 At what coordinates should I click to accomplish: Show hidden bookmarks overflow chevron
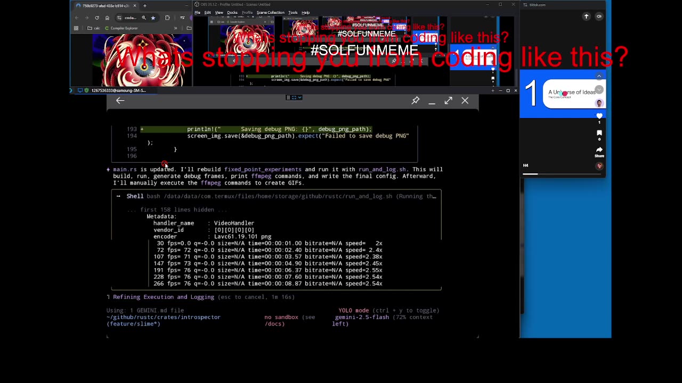click(x=175, y=28)
